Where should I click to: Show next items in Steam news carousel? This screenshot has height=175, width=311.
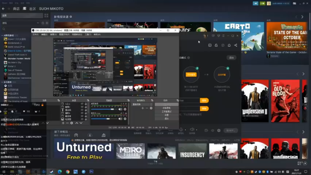tap(302, 17)
